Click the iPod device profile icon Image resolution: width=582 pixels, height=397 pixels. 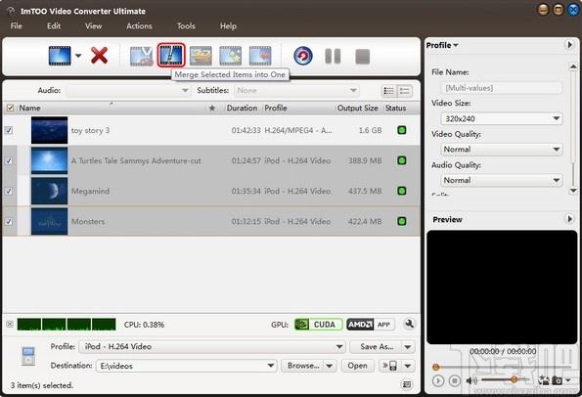pos(28,356)
